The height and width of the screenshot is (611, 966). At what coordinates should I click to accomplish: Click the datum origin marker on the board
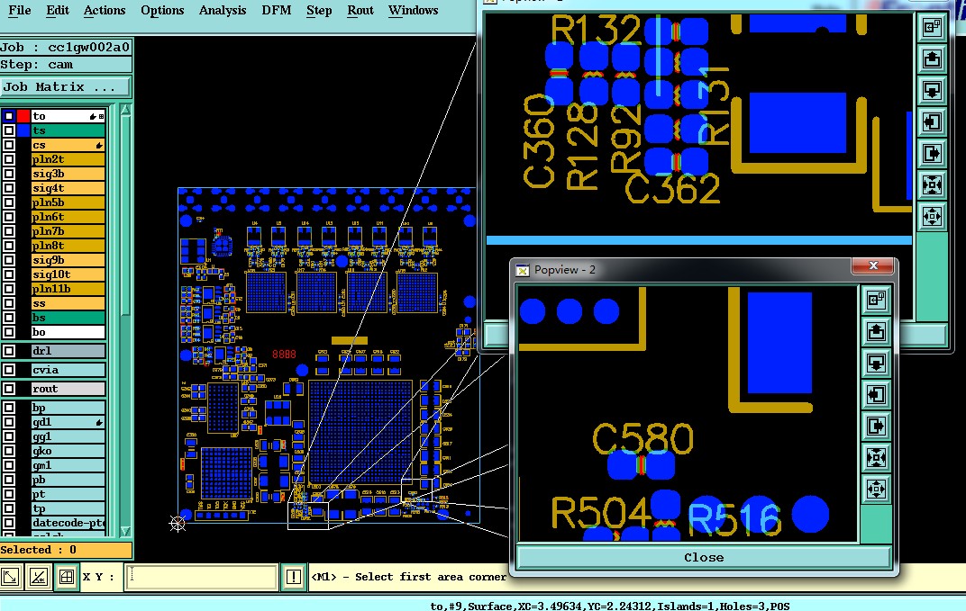(178, 523)
